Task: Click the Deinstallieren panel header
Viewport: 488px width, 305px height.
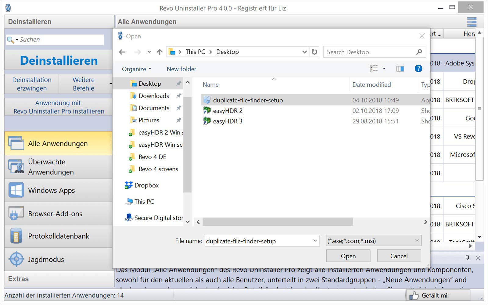Action: [59, 22]
